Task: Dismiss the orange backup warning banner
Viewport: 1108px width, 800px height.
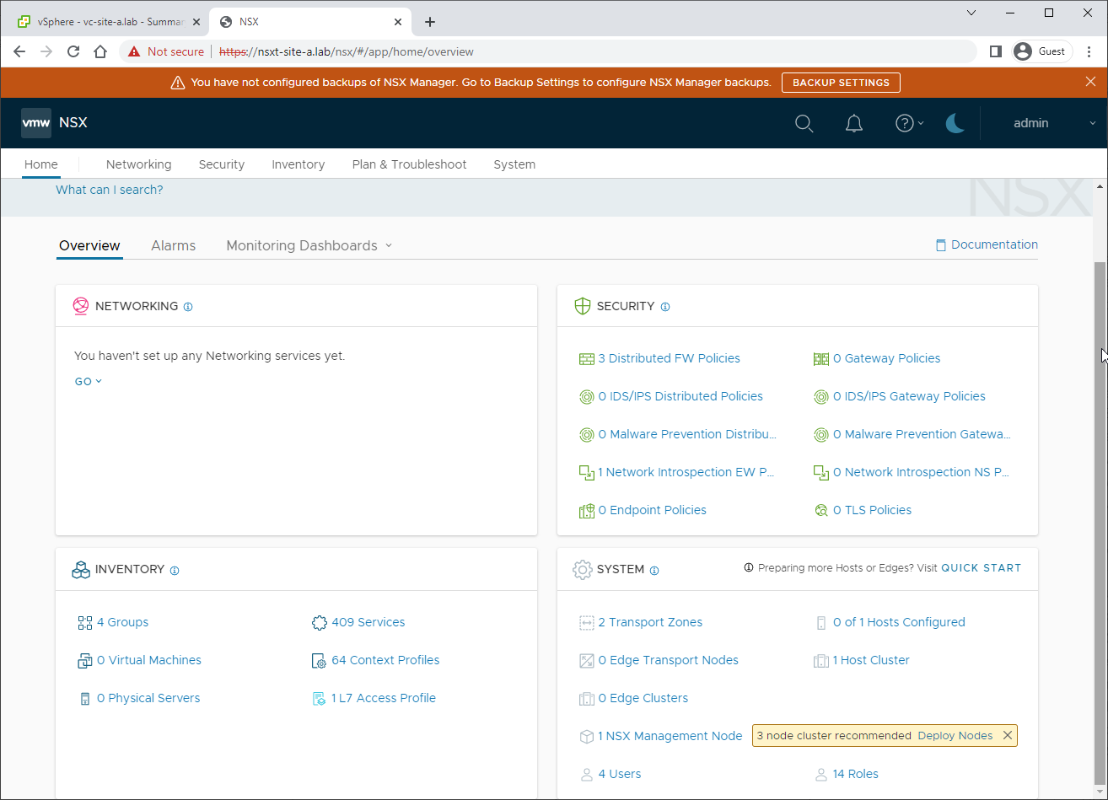Action: point(1090,82)
